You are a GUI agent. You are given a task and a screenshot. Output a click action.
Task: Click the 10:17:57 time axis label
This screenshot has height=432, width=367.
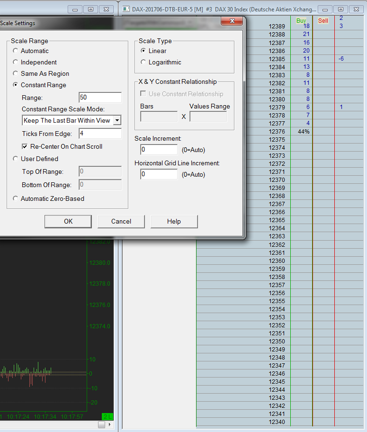tap(72, 416)
